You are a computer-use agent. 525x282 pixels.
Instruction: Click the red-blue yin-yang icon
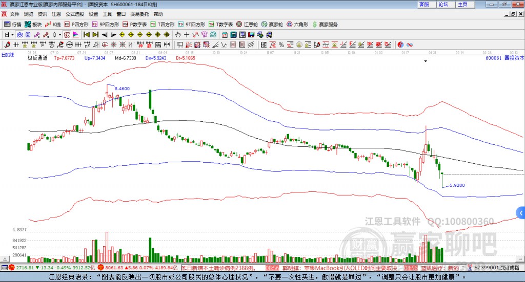pyautogui.click(x=400, y=45)
